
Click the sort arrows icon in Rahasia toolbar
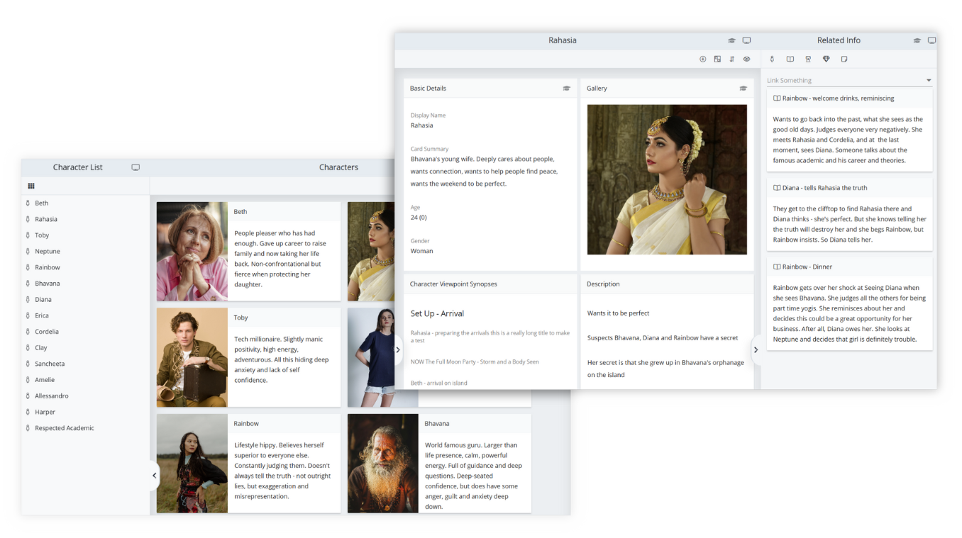tap(732, 59)
